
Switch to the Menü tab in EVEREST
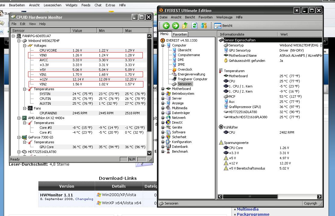pyautogui.click(x=164, y=34)
